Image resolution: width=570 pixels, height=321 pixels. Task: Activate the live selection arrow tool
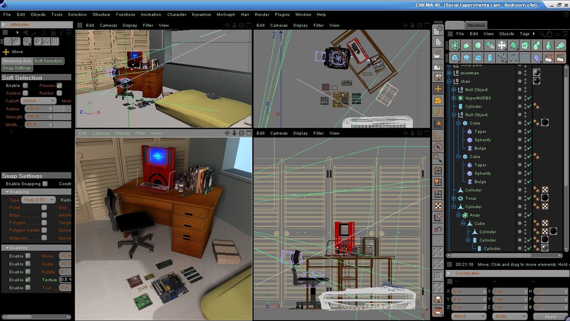click(x=438, y=147)
